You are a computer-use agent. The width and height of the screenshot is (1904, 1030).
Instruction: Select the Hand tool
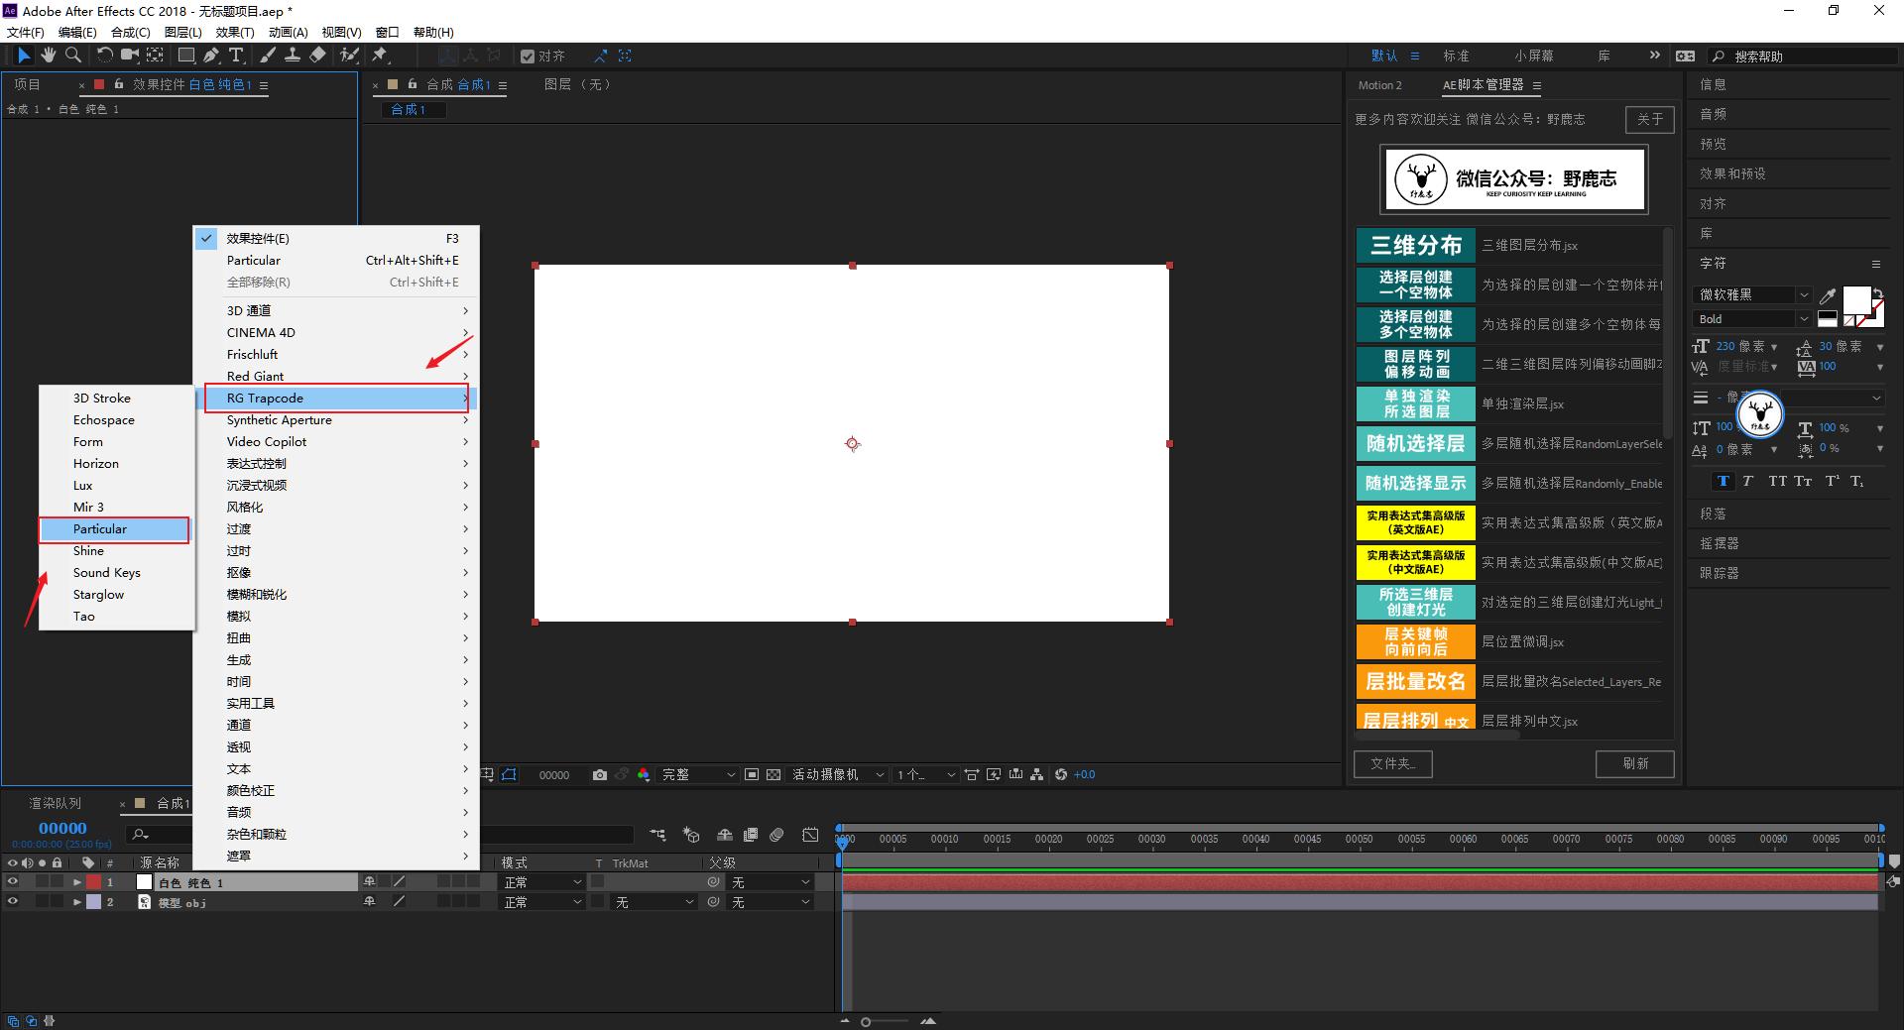click(x=48, y=56)
